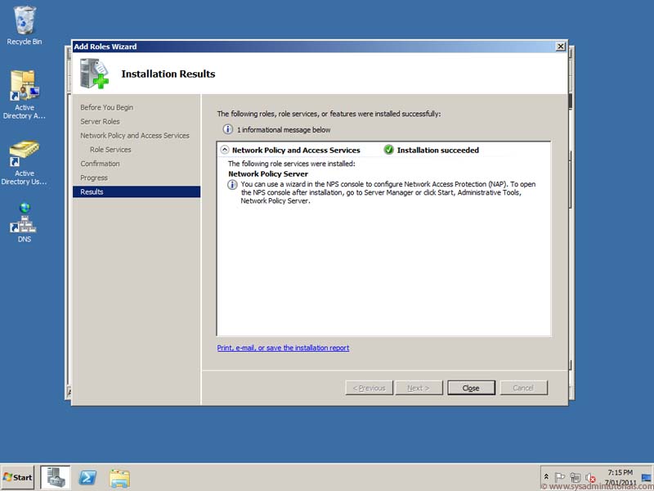
Task: Click the Action Center flag tray icon
Action: point(560,477)
